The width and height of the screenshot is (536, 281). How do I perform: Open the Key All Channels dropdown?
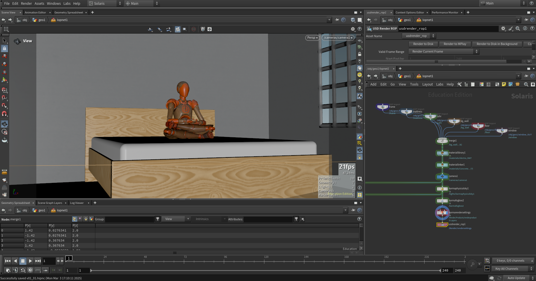tap(513, 269)
